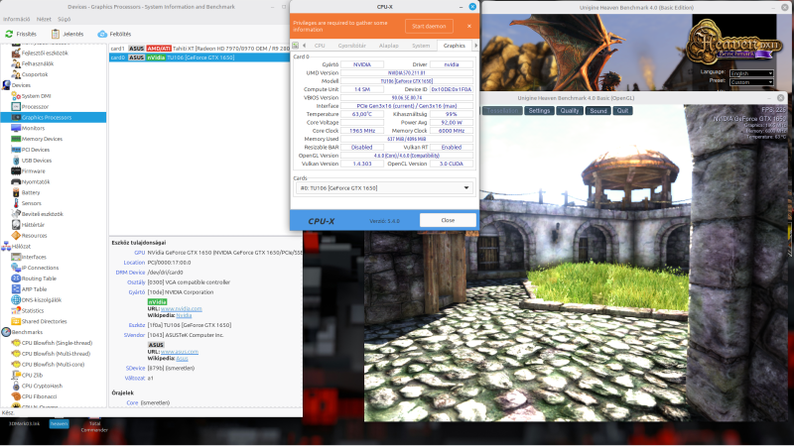Viewport: 794px width, 446px height.
Task: Click the Memory Devices RAM icon
Action: 16,139
